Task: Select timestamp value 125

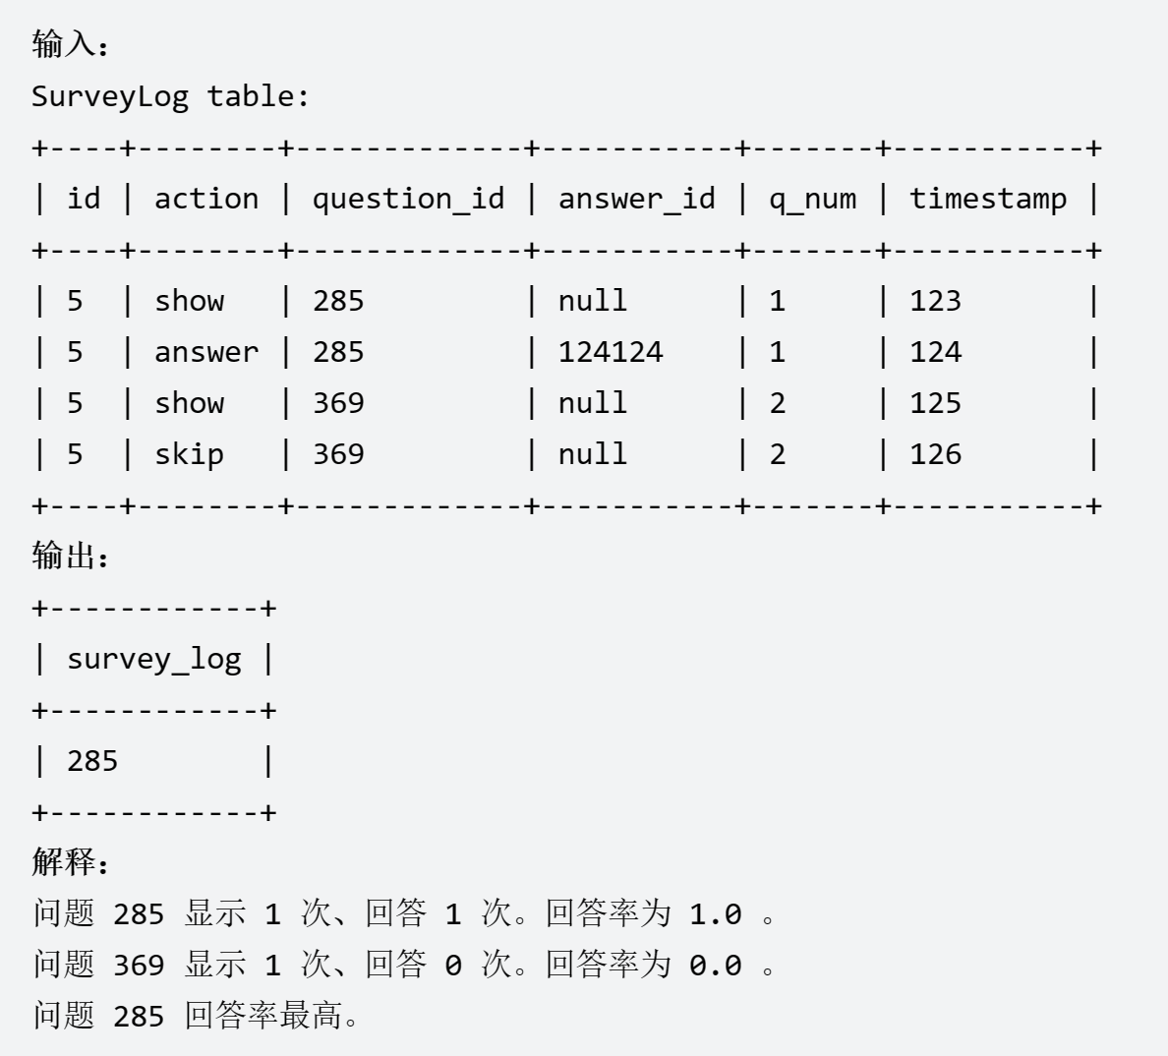Action: pos(935,403)
